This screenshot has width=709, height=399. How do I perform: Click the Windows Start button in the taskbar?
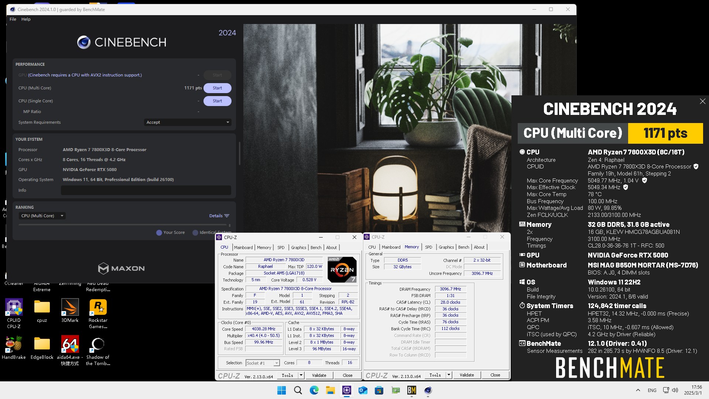(281, 390)
